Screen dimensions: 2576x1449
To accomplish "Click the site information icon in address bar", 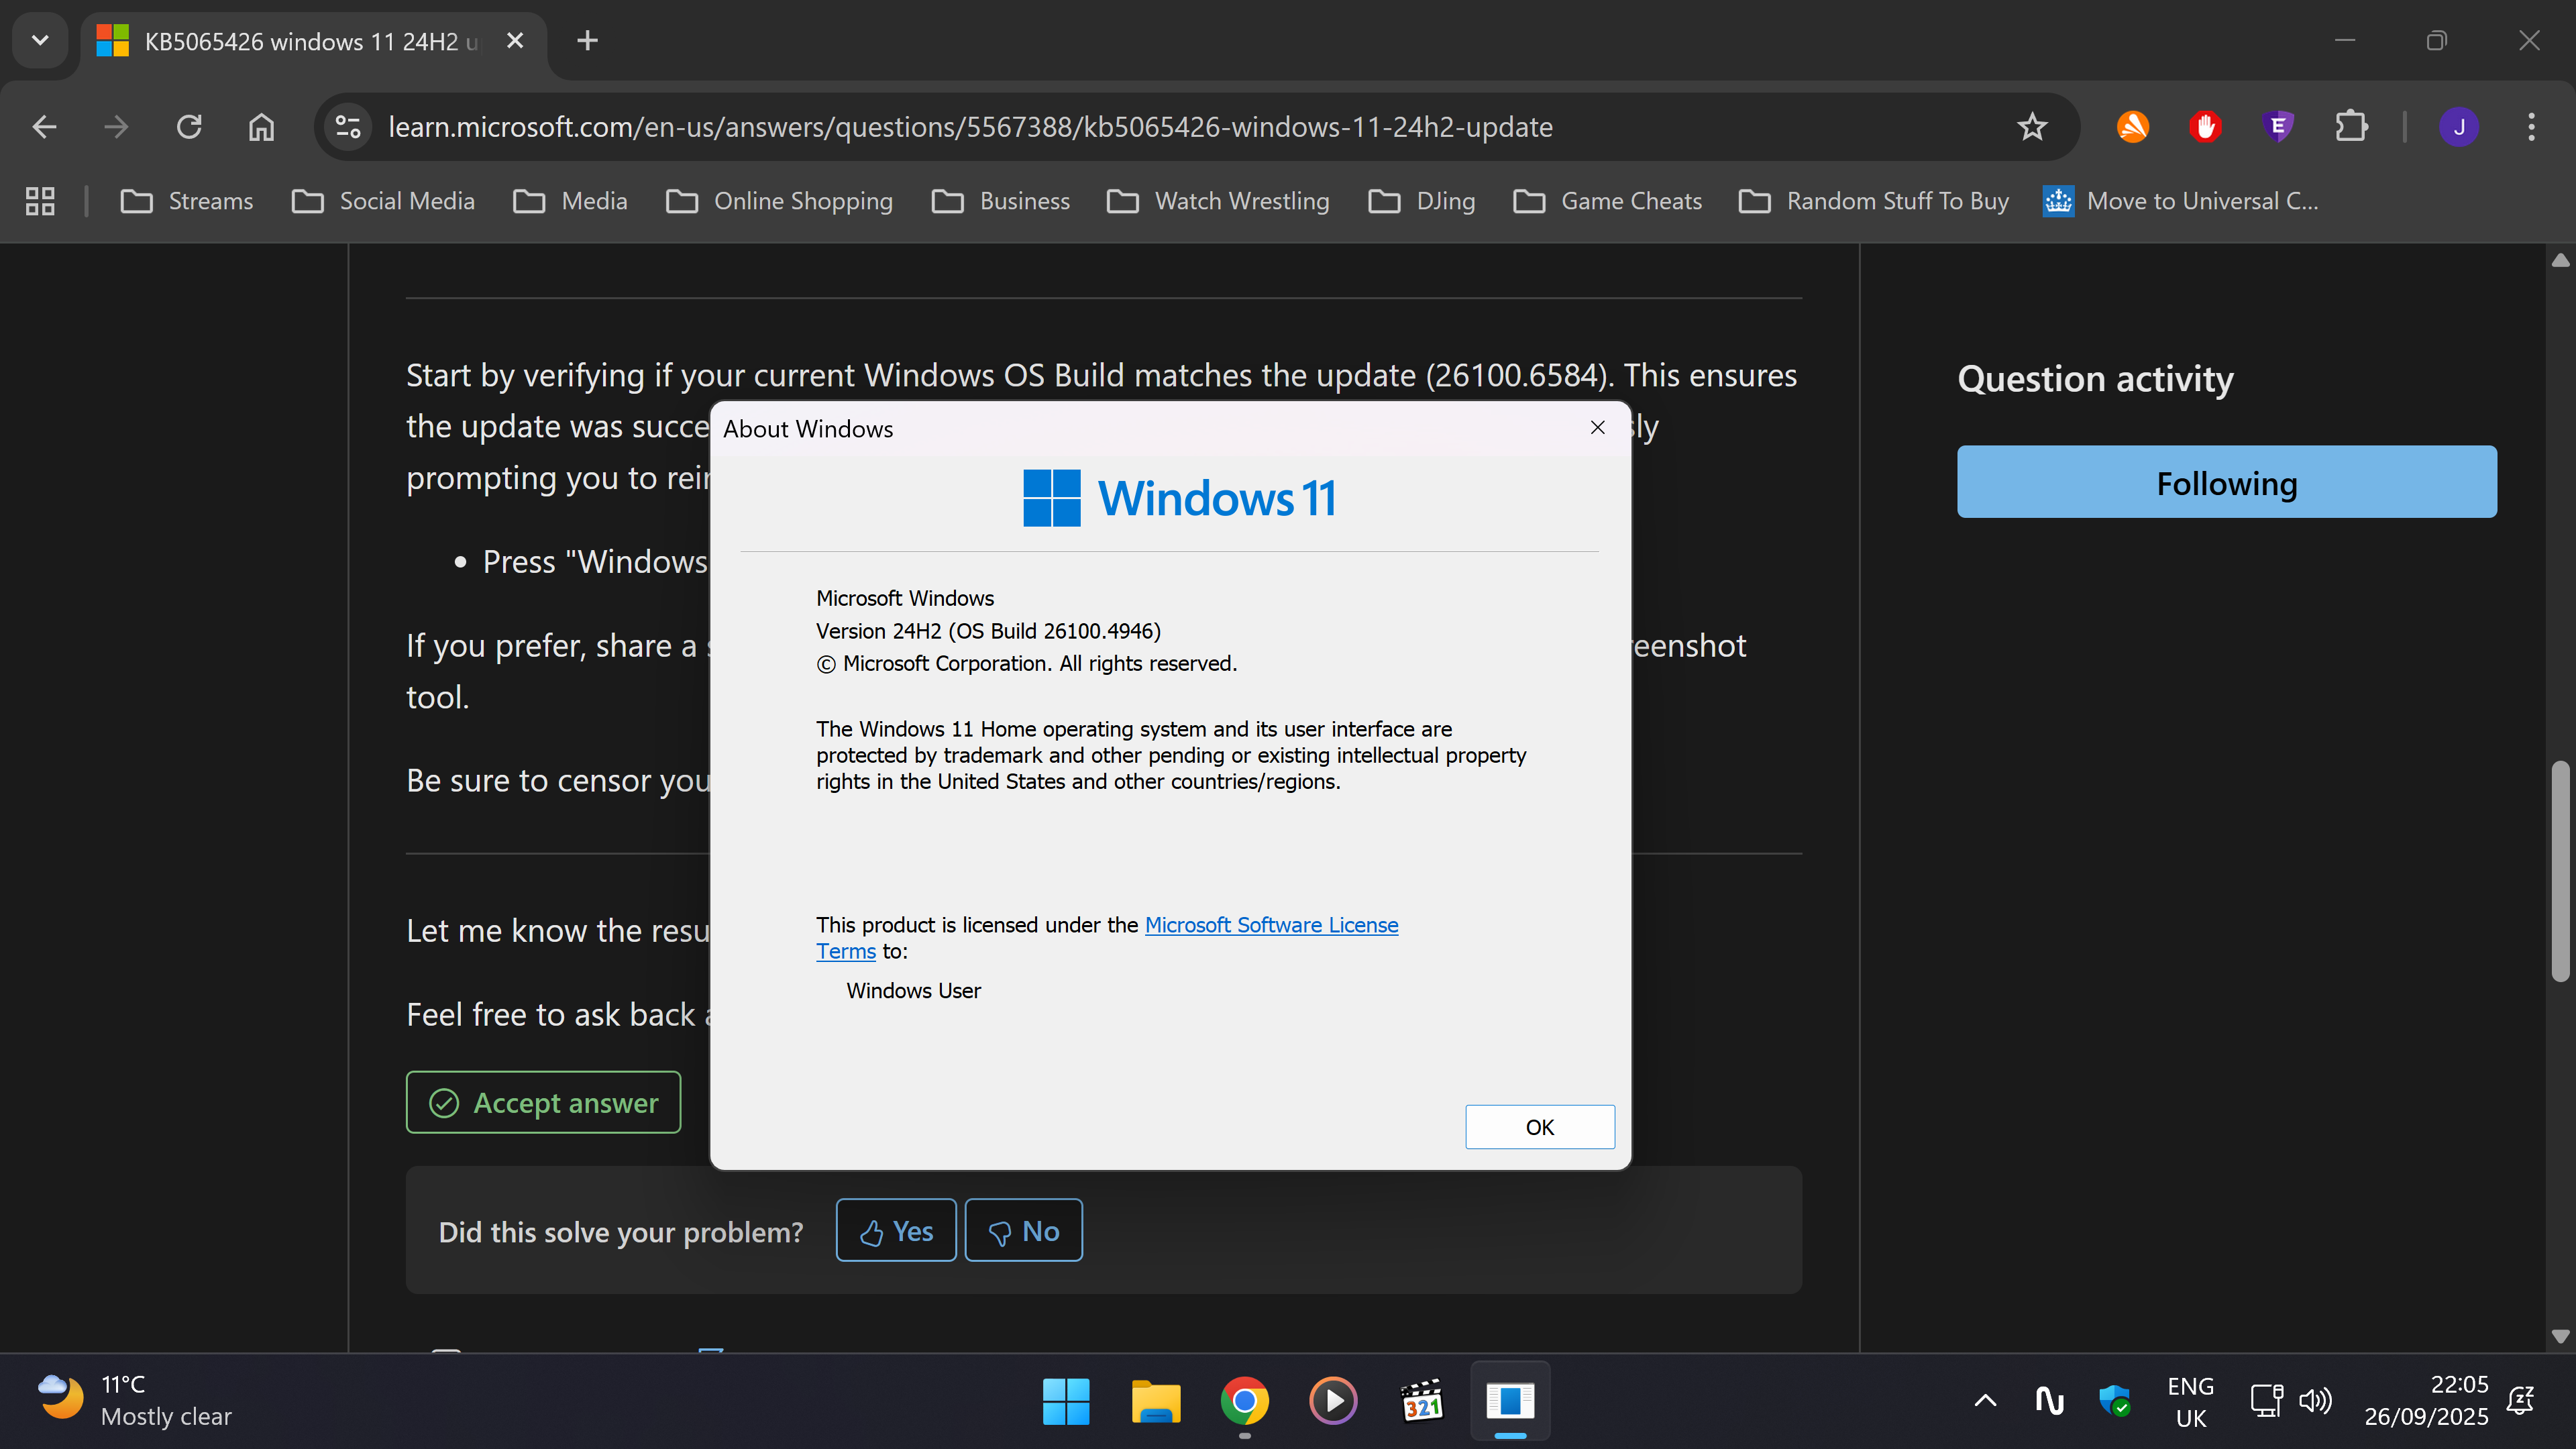I will 348,127.
